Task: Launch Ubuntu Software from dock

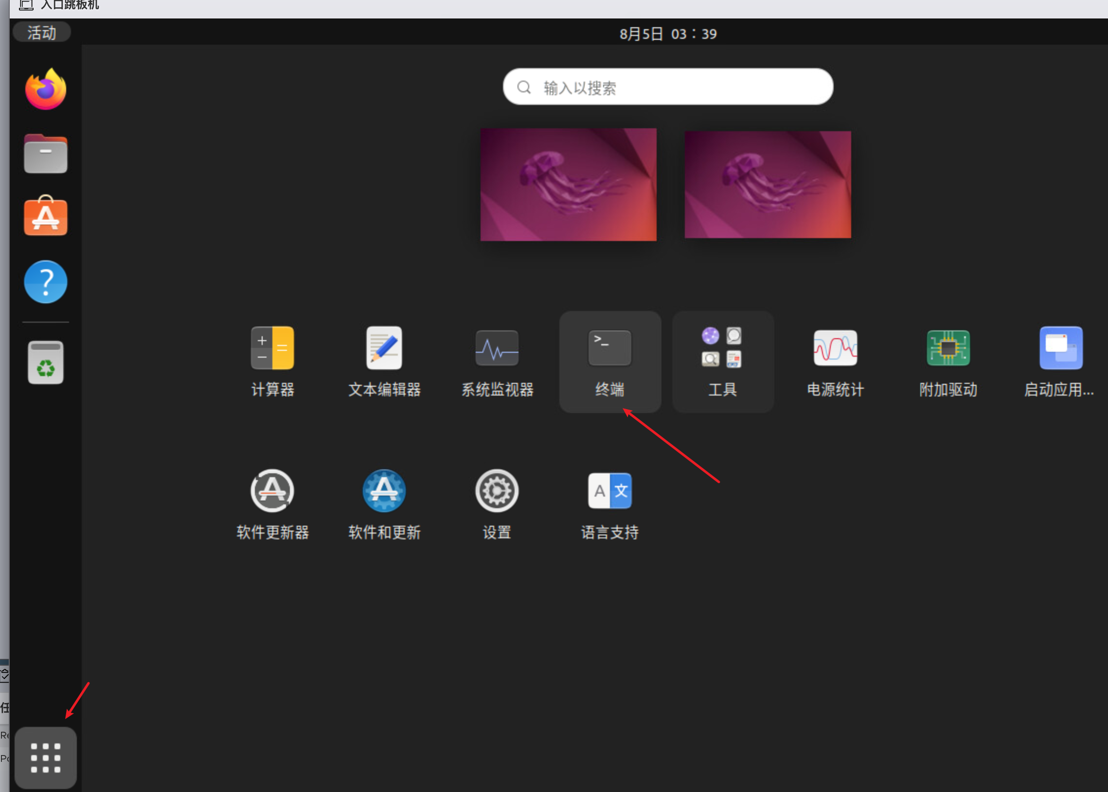Action: 45,216
